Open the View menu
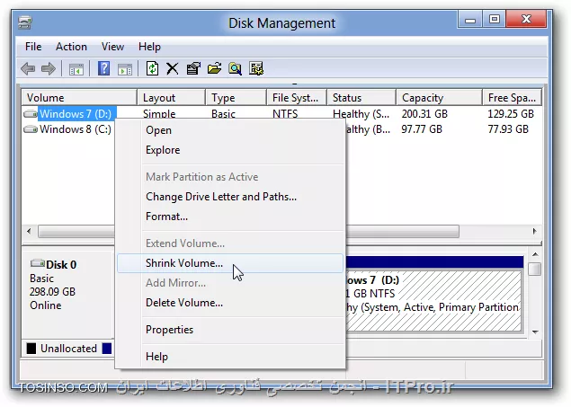Screen dimensions: 571x407 (x=112, y=47)
